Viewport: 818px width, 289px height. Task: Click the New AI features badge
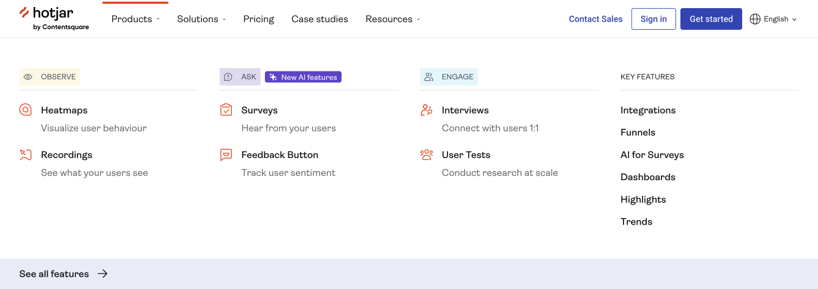pos(303,77)
